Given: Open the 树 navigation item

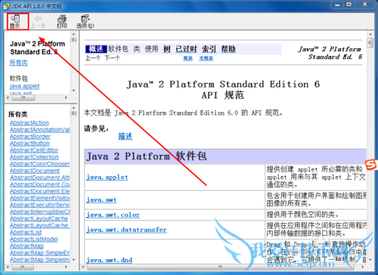Looking at the screenshot, I should [167, 49].
